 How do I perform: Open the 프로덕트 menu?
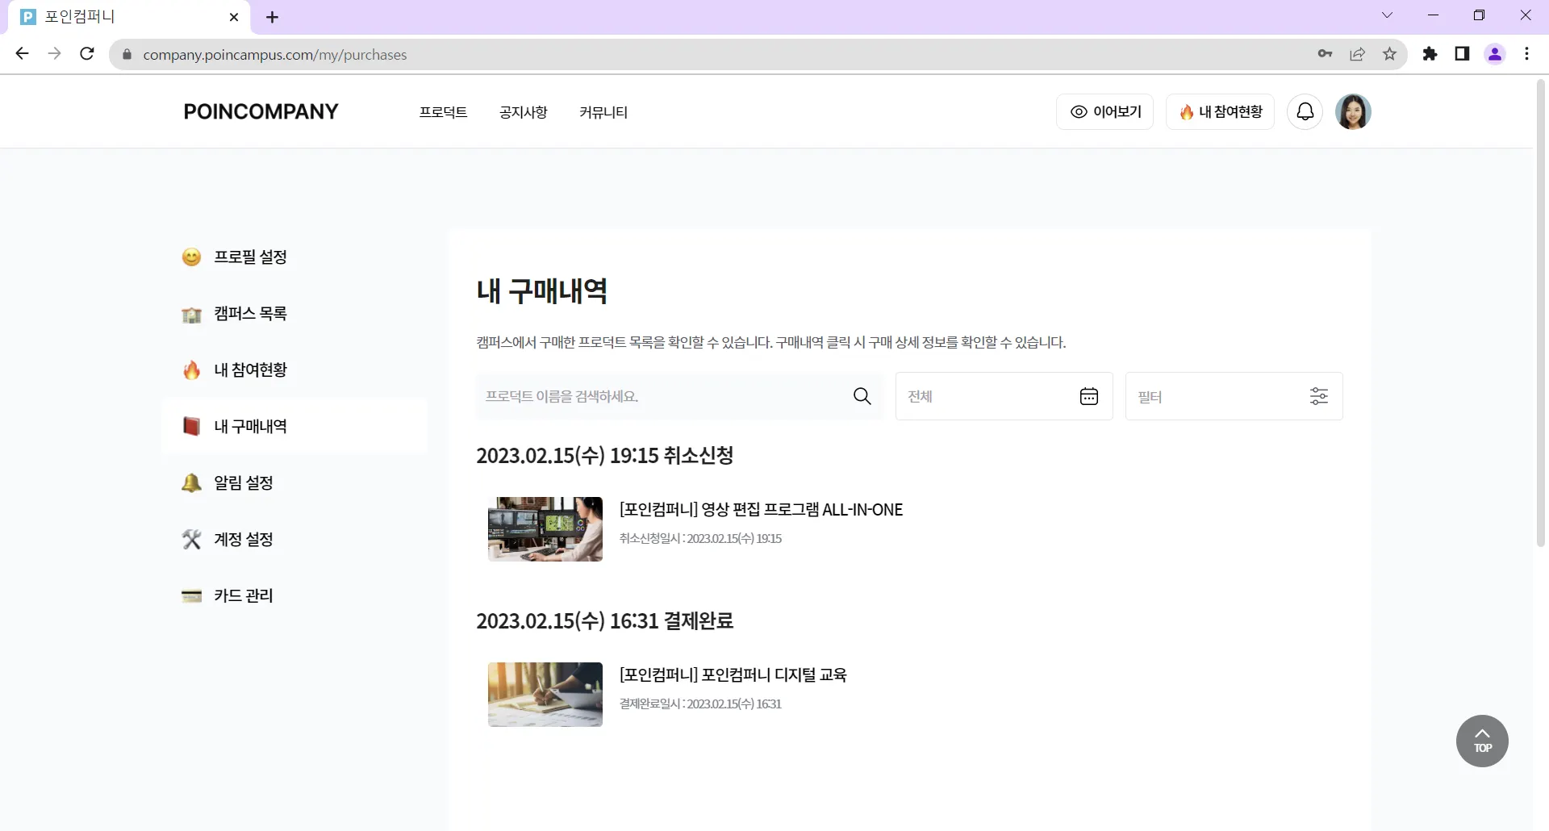(443, 112)
